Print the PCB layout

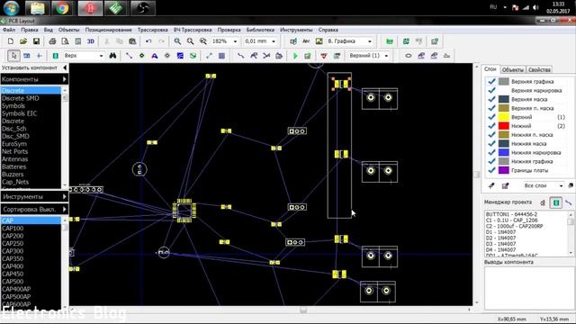(x=52, y=41)
